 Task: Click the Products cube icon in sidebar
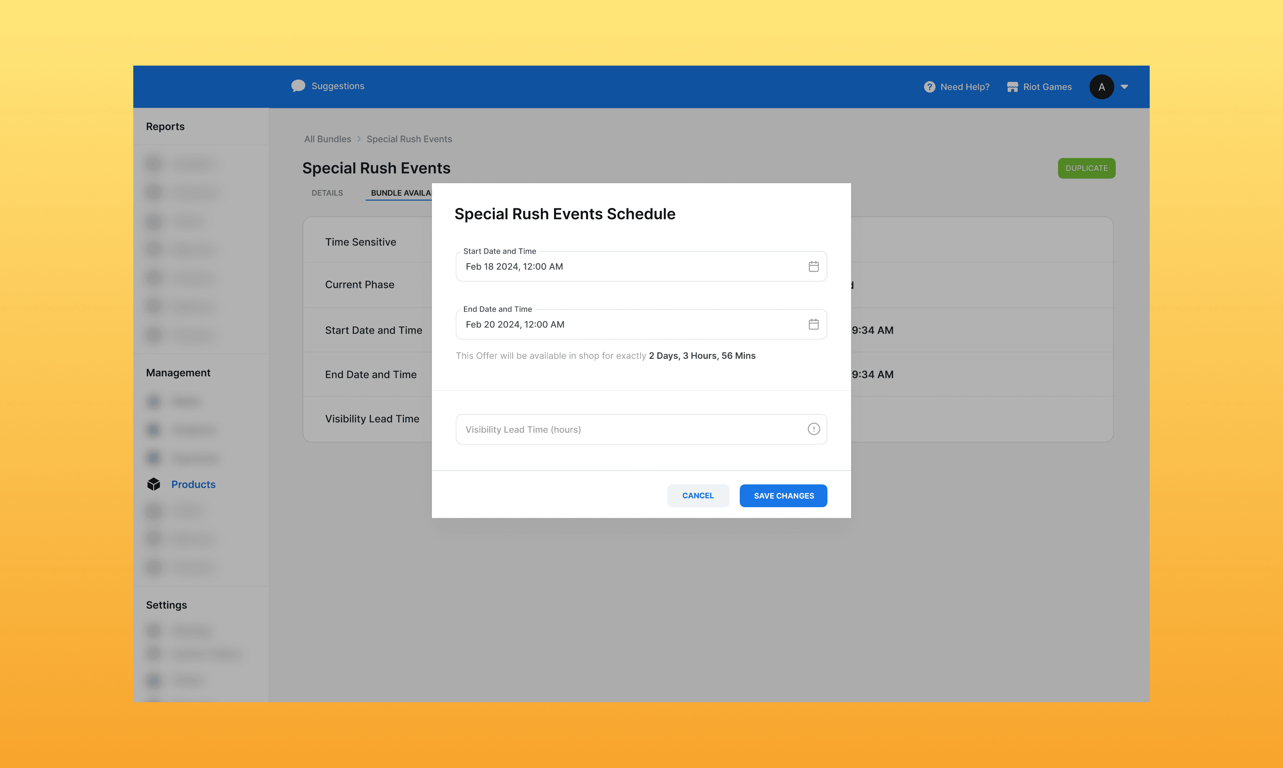pos(154,484)
